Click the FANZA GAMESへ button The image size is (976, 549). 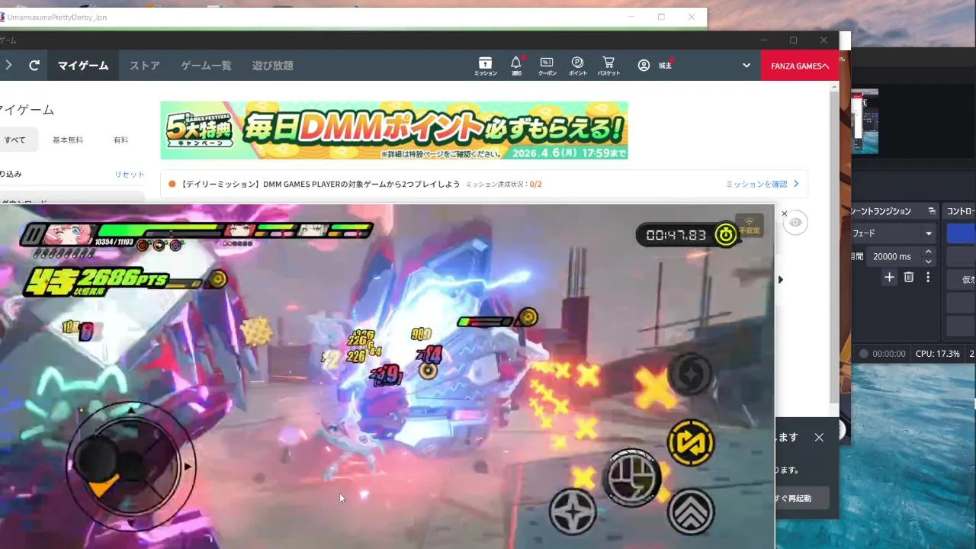800,66
